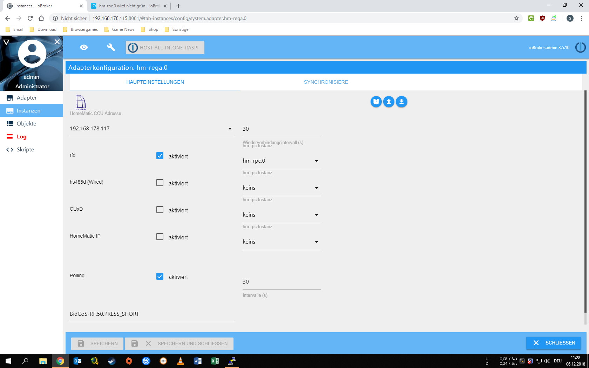Click the uBlock shield extension icon
Screen dimensions: 589x368
pyautogui.click(x=542, y=18)
